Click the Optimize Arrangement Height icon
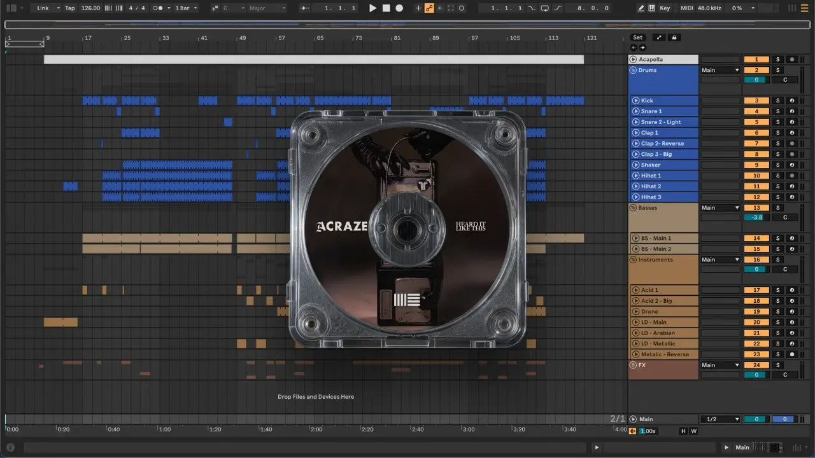815x458 pixels. (x=659, y=38)
